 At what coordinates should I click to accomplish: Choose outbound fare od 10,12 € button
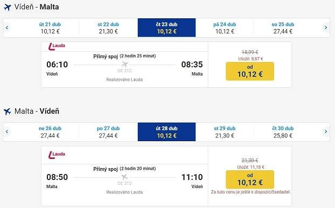click(250, 71)
